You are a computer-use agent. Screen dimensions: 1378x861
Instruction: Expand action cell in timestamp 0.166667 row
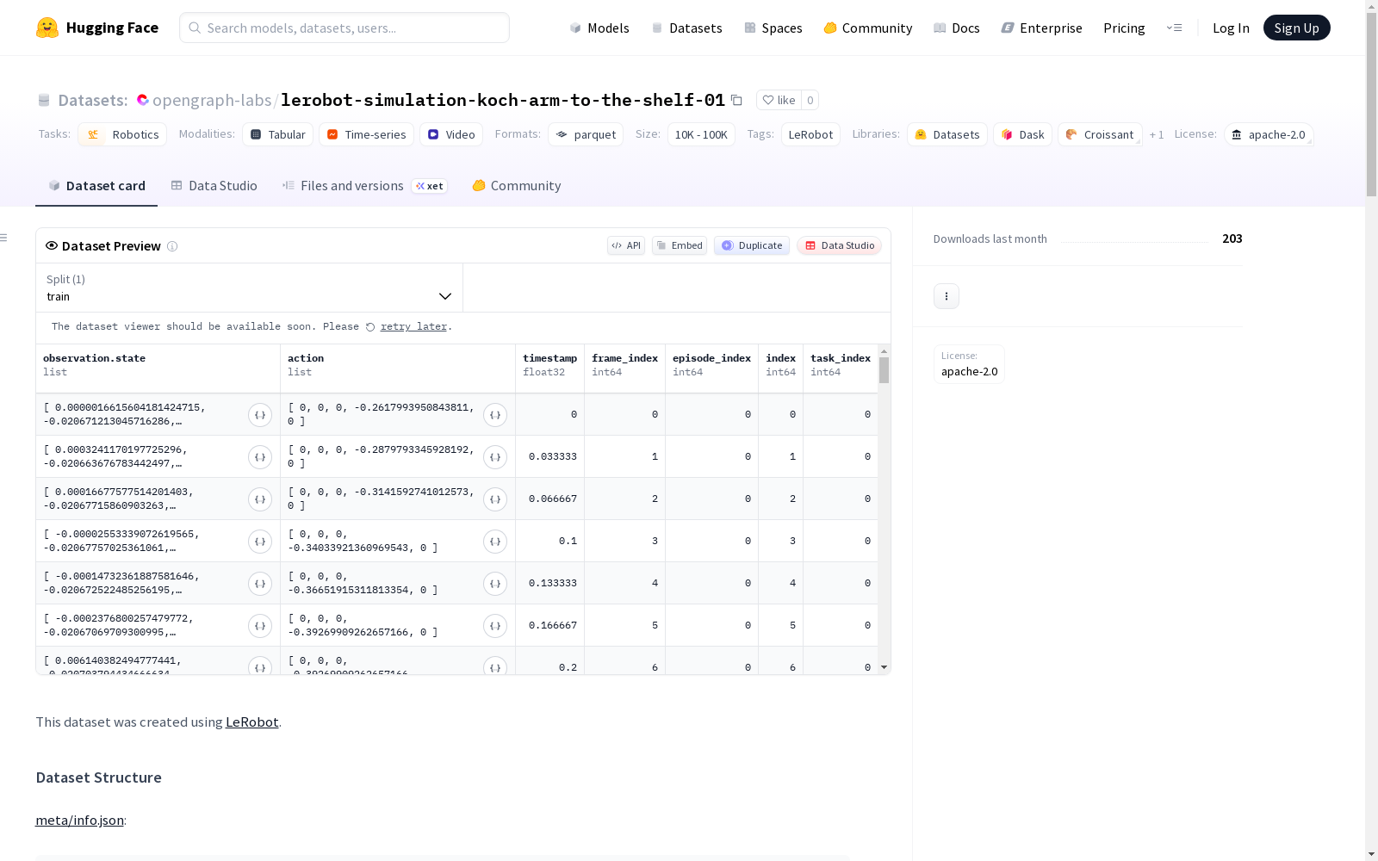click(495, 626)
